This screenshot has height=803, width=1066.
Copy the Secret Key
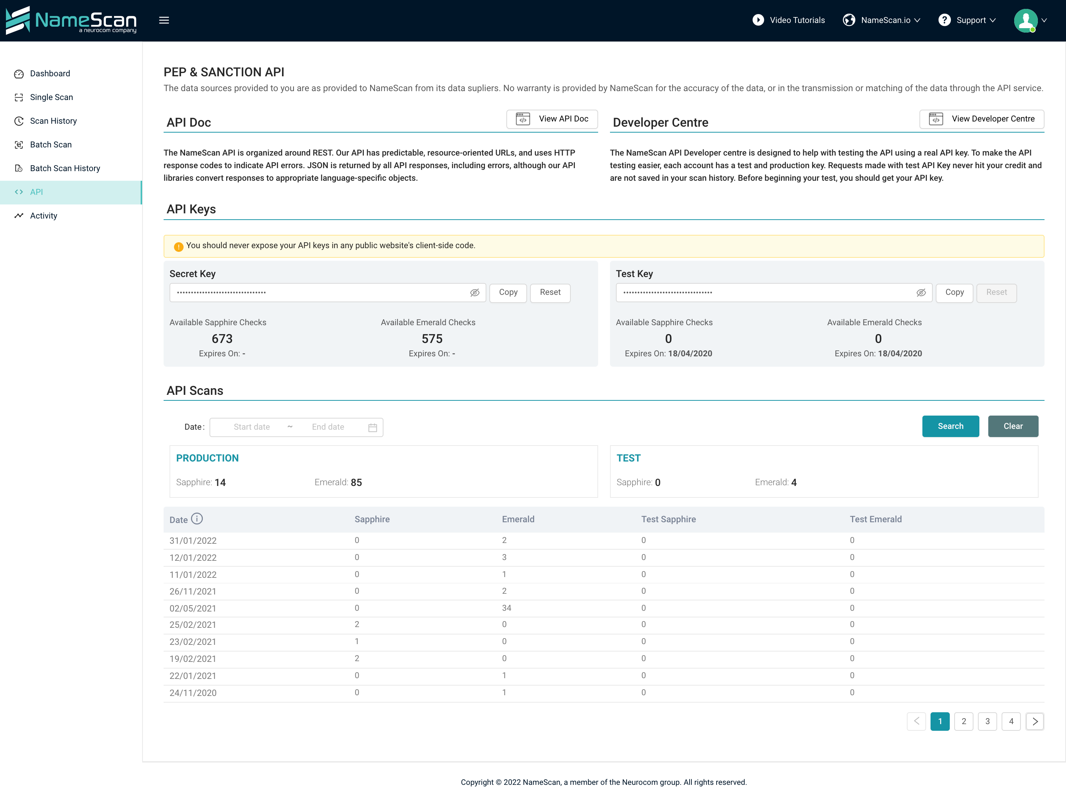[508, 293]
